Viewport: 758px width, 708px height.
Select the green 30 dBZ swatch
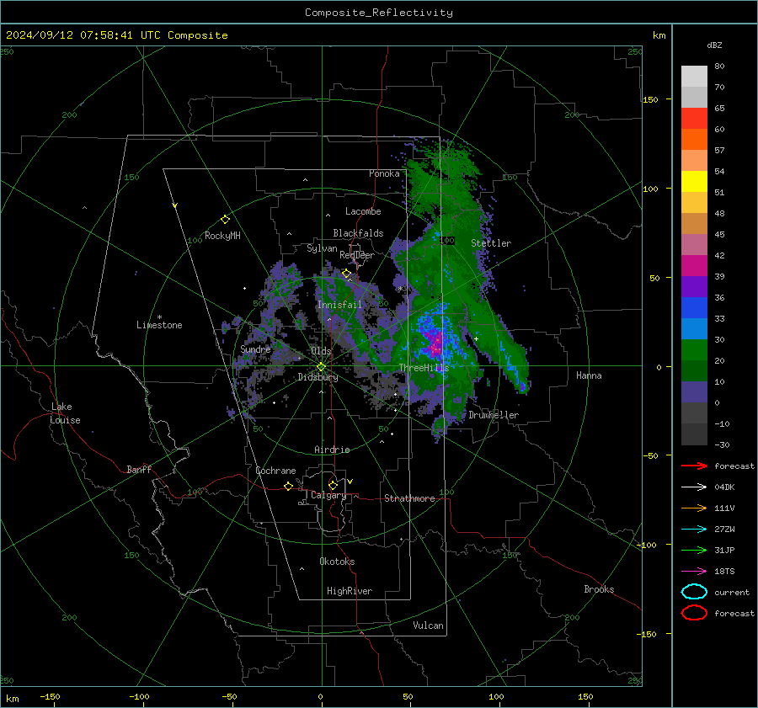[694, 349]
